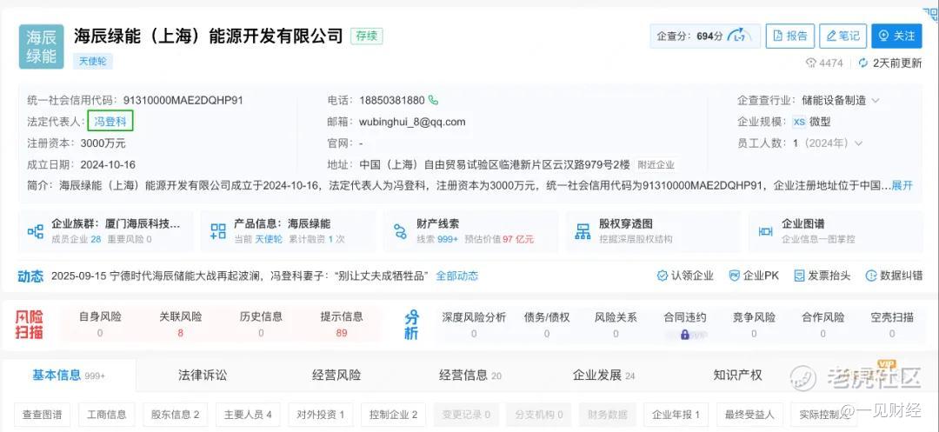This screenshot has height=432, width=939.
Task: Click the 认领企业 badge icon
Action: (662, 276)
